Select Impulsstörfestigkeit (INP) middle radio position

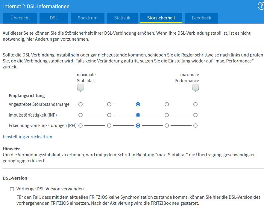point(138,115)
